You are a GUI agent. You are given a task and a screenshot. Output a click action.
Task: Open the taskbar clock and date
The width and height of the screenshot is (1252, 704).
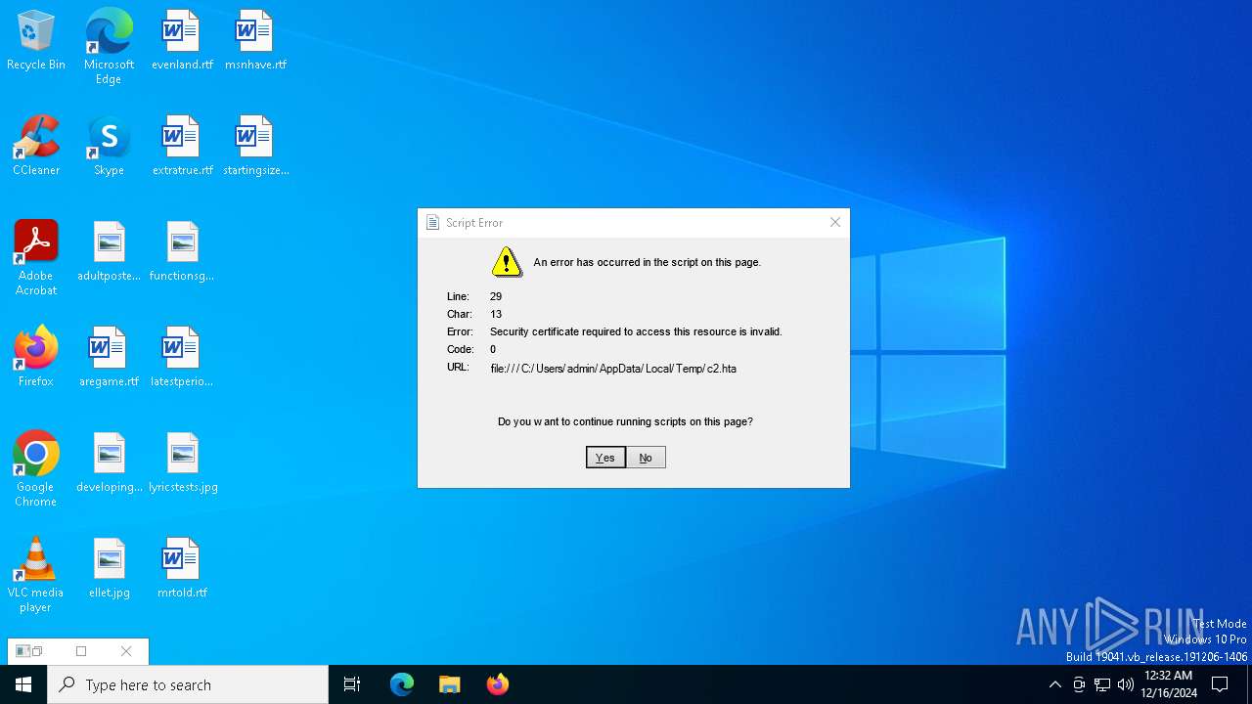click(x=1168, y=684)
